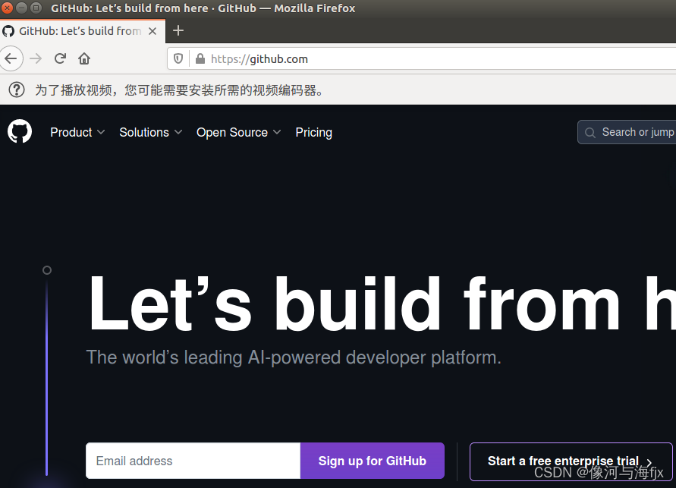Start a free enterprise trial
This screenshot has height=488, width=676.
(571, 461)
